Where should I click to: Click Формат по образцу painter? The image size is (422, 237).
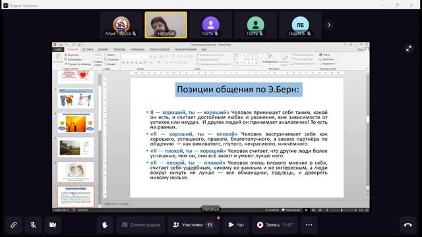coord(78,65)
